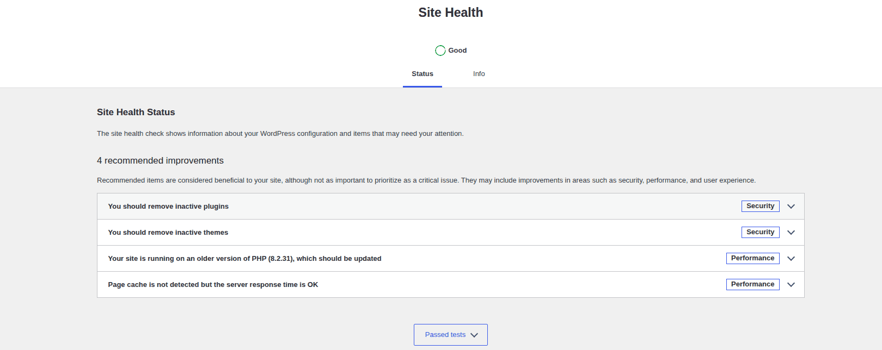Click the Security badge on inactive themes row

(761, 232)
